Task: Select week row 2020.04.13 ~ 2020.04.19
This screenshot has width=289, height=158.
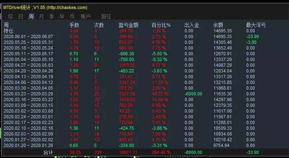Action: tap(28, 77)
